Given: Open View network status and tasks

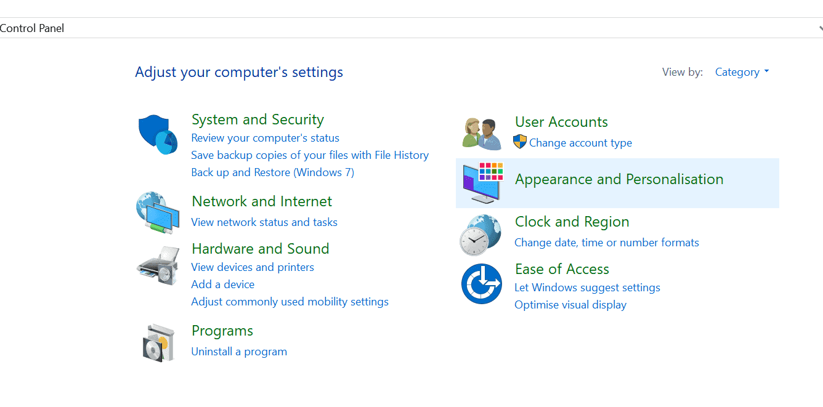Looking at the screenshot, I should [x=264, y=222].
